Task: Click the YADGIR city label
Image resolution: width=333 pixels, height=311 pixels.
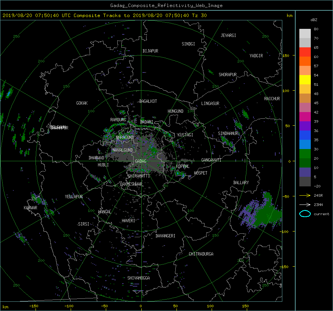Action: 256,56
